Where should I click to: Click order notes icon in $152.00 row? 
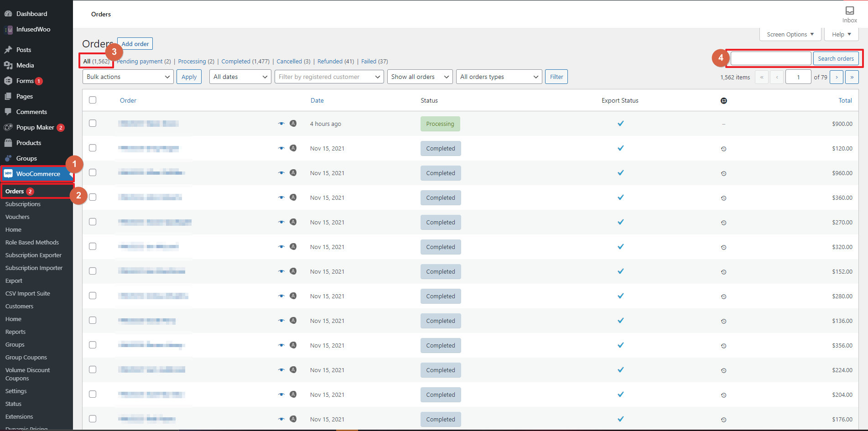point(724,272)
